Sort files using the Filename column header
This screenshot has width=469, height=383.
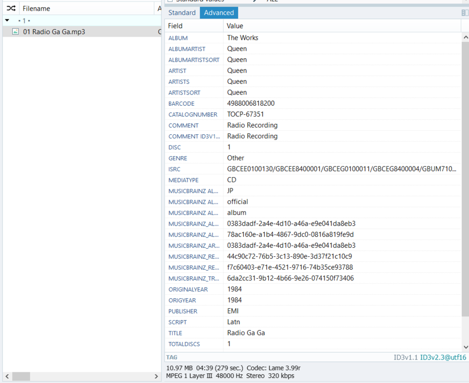[x=36, y=8]
